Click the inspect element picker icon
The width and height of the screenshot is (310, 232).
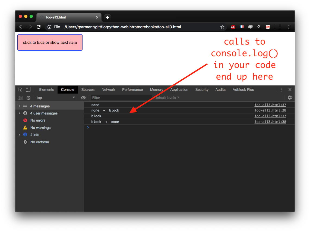tap(20, 90)
